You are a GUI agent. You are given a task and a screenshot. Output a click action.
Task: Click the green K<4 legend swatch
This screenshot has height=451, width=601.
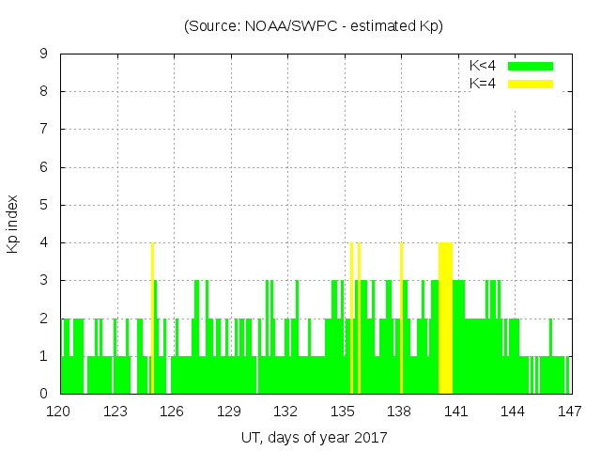pyautogui.click(x=531, y=66)
